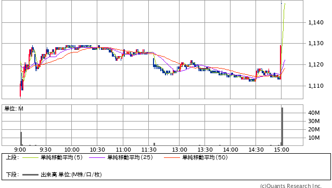Click the tall 15:00 volume bar
Screen dimensions: 332x188
tap(282, 127)
